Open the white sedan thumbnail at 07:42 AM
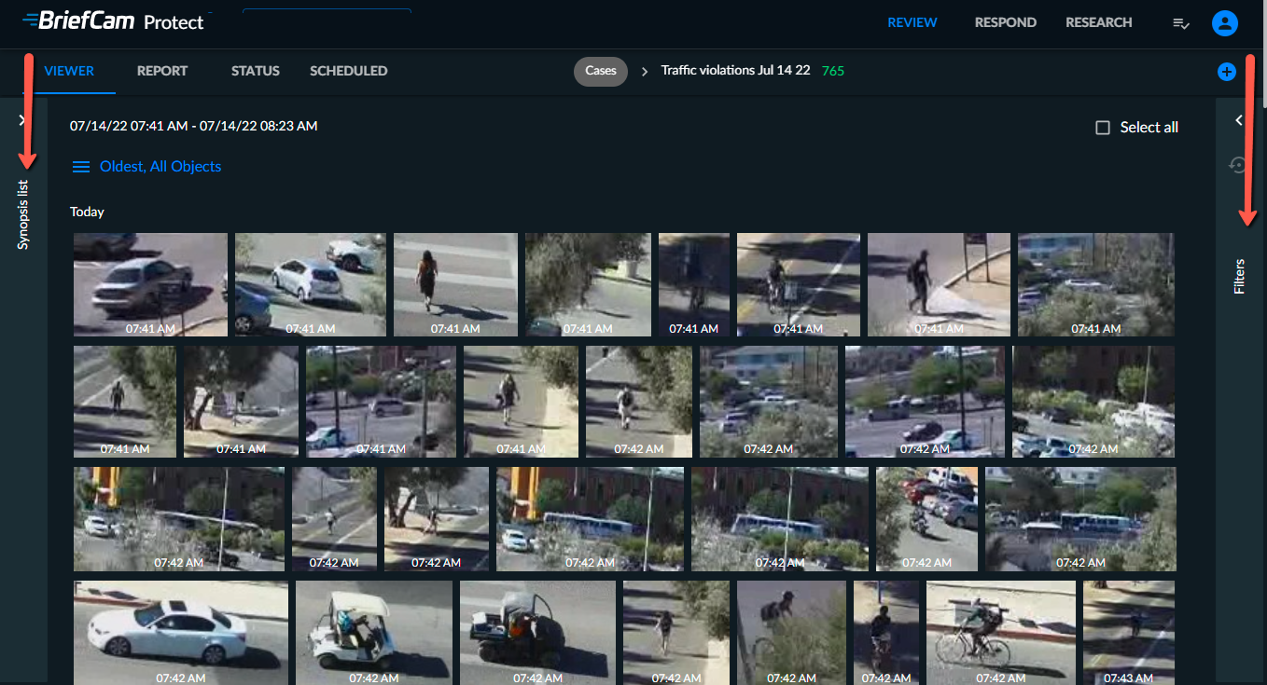Screen dimensions: 1267x685 point(181,633)
